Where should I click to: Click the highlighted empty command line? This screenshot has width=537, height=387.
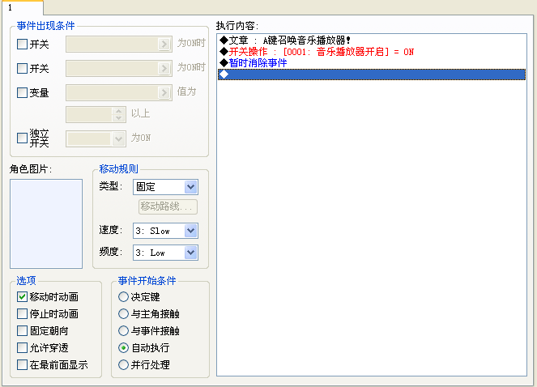(372, 74)
